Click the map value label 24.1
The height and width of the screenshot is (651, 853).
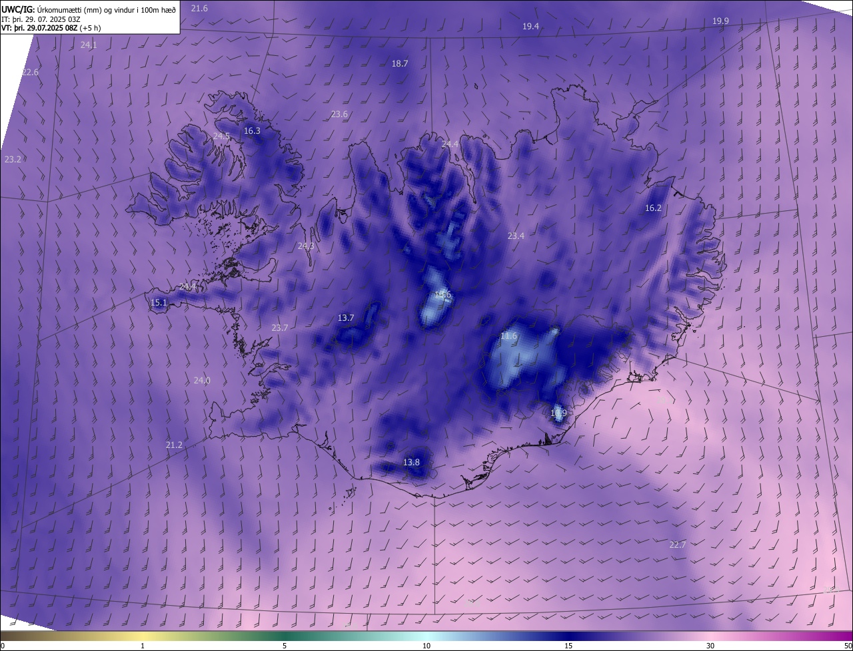tap(89, 45)
